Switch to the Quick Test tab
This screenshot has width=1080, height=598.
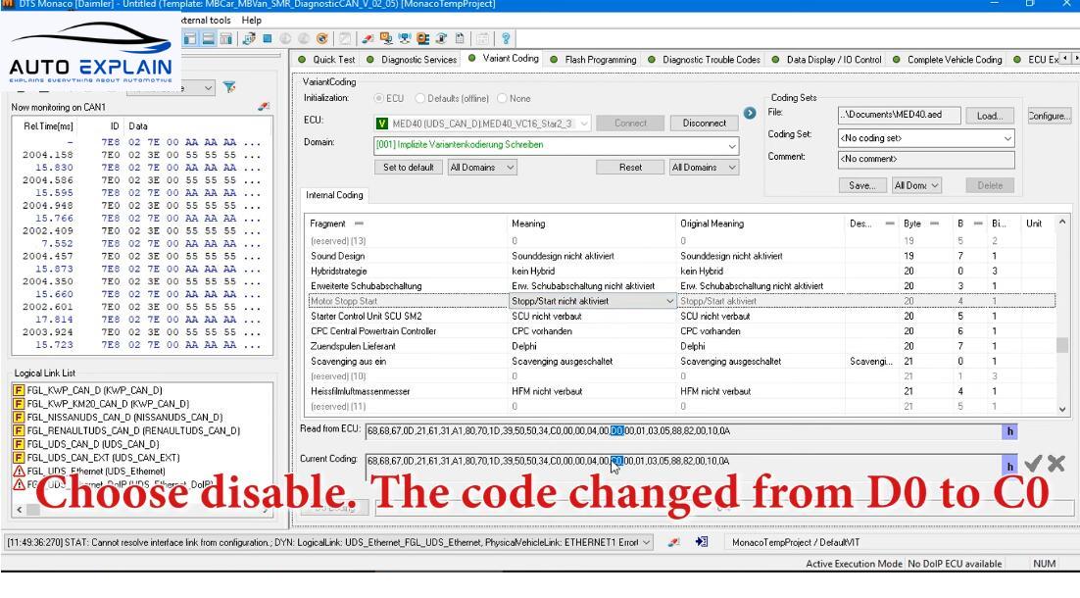coord(327,60)
